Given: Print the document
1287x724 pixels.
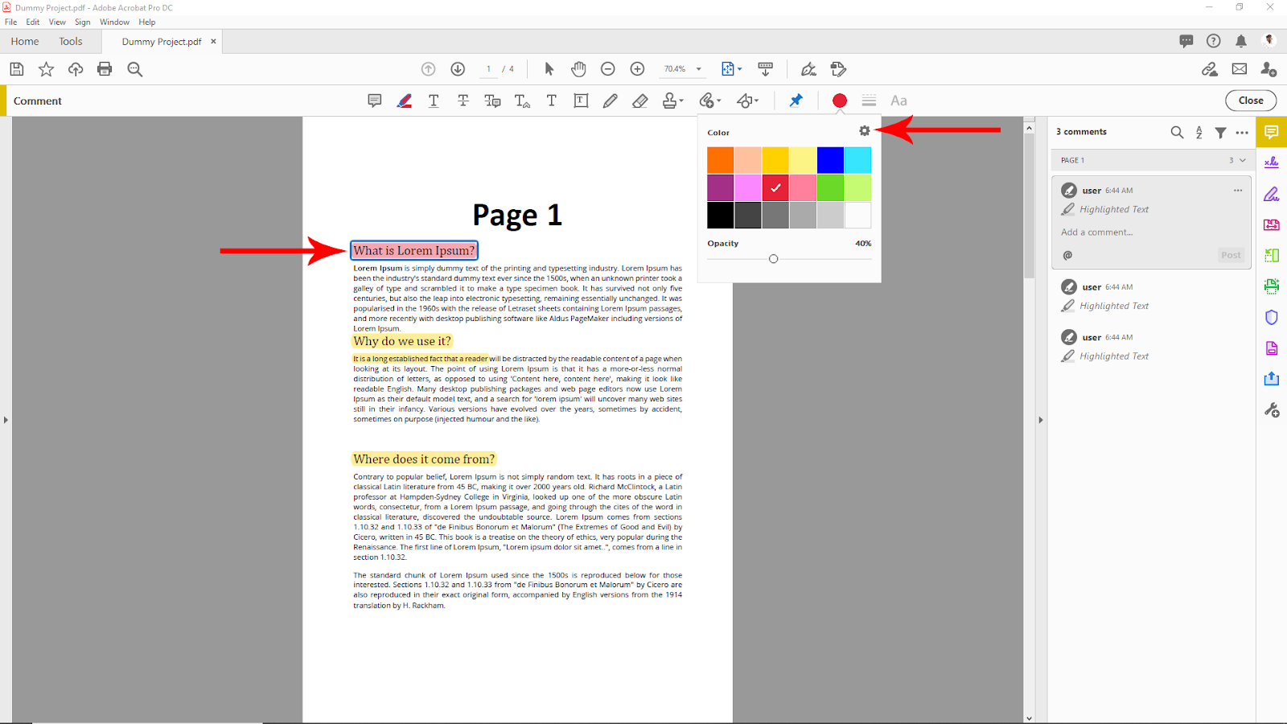Looking at the screenshot, I should [x=105, y=69].
